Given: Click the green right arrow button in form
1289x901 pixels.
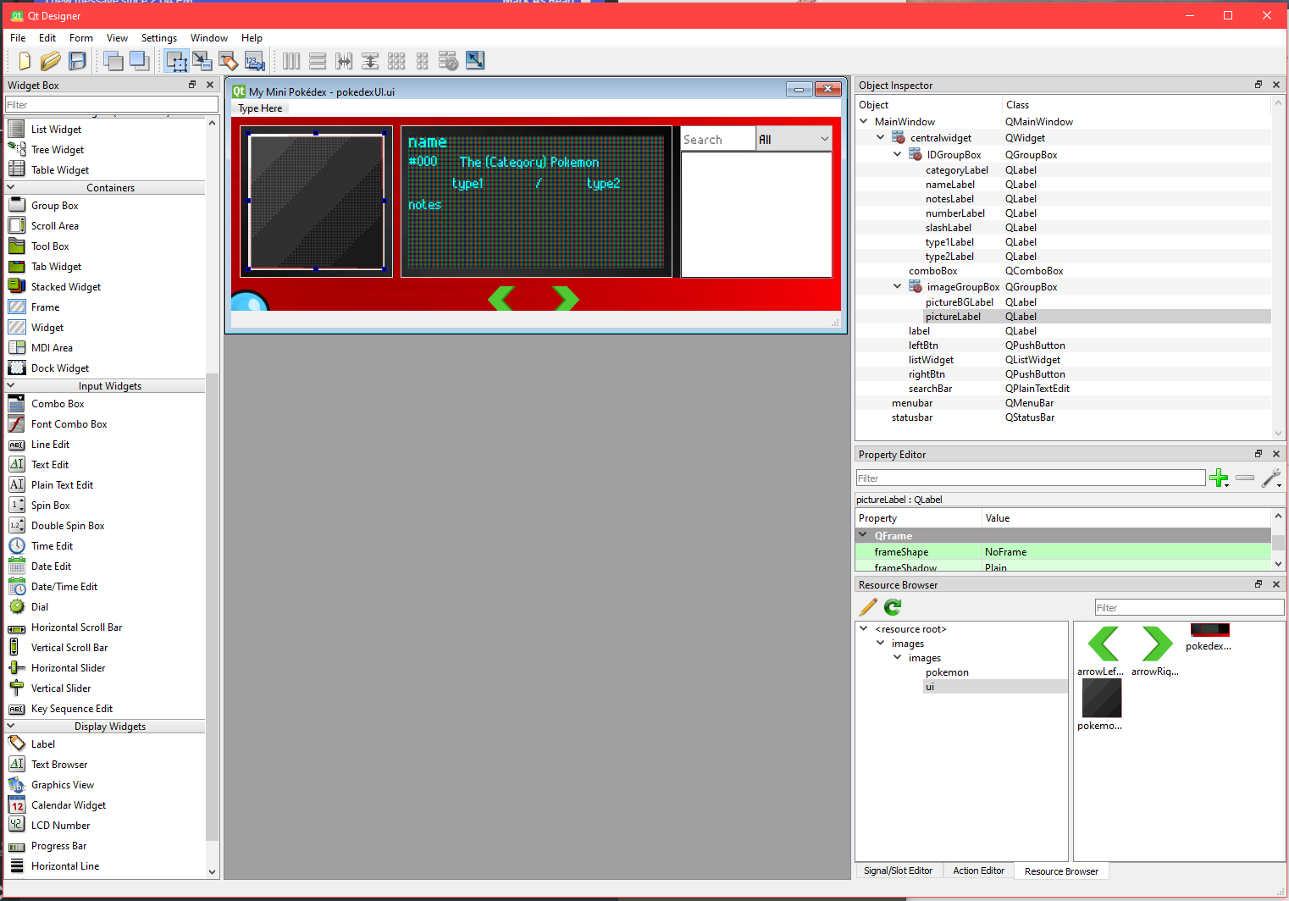Looking at the screenshot, I should (x=566, y=298).
